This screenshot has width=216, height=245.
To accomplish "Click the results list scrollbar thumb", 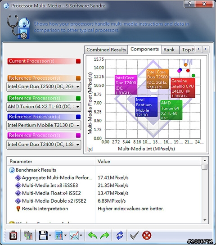I will (205, 167).
